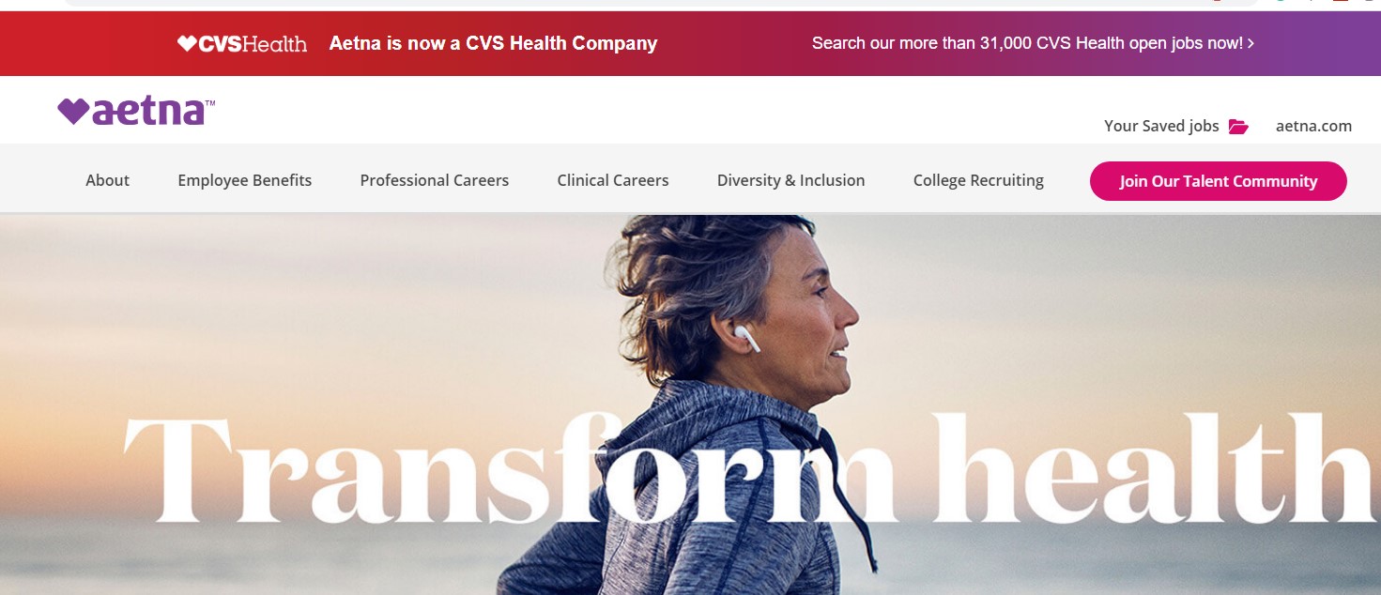Click Join Our Talent Community button
1381x595 pixels.
(1219, 181)
